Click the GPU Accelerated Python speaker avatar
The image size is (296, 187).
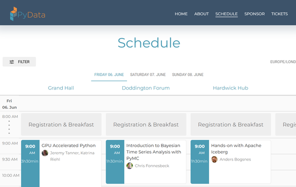tap(45, 153)
